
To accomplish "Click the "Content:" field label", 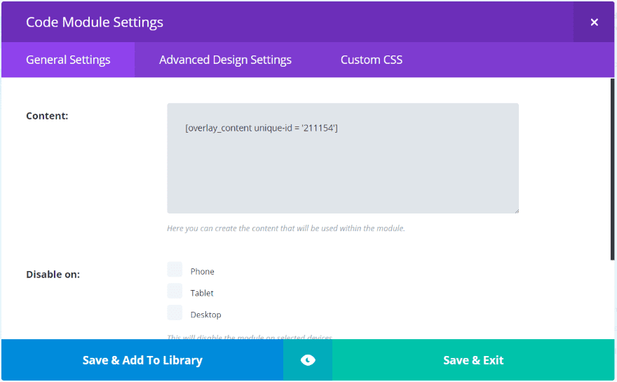I will 47,116.
